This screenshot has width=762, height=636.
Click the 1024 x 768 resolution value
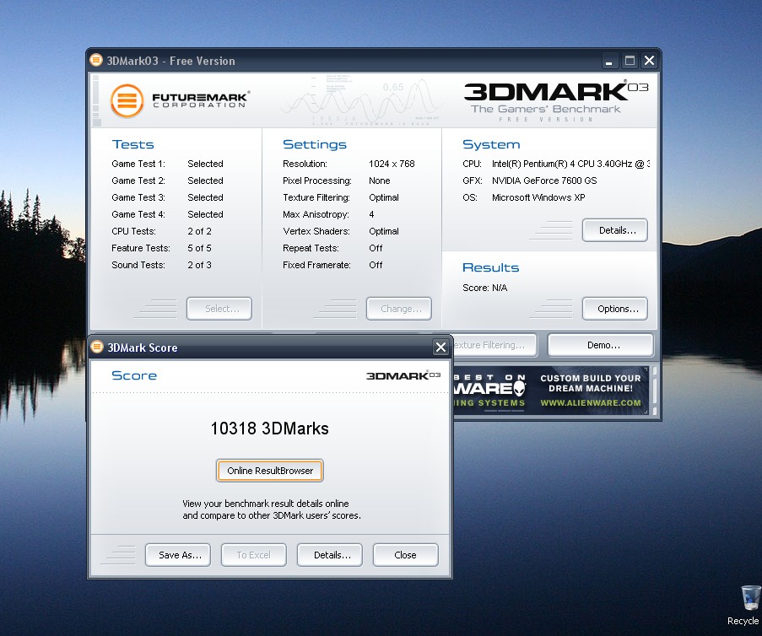click(392, 164)
